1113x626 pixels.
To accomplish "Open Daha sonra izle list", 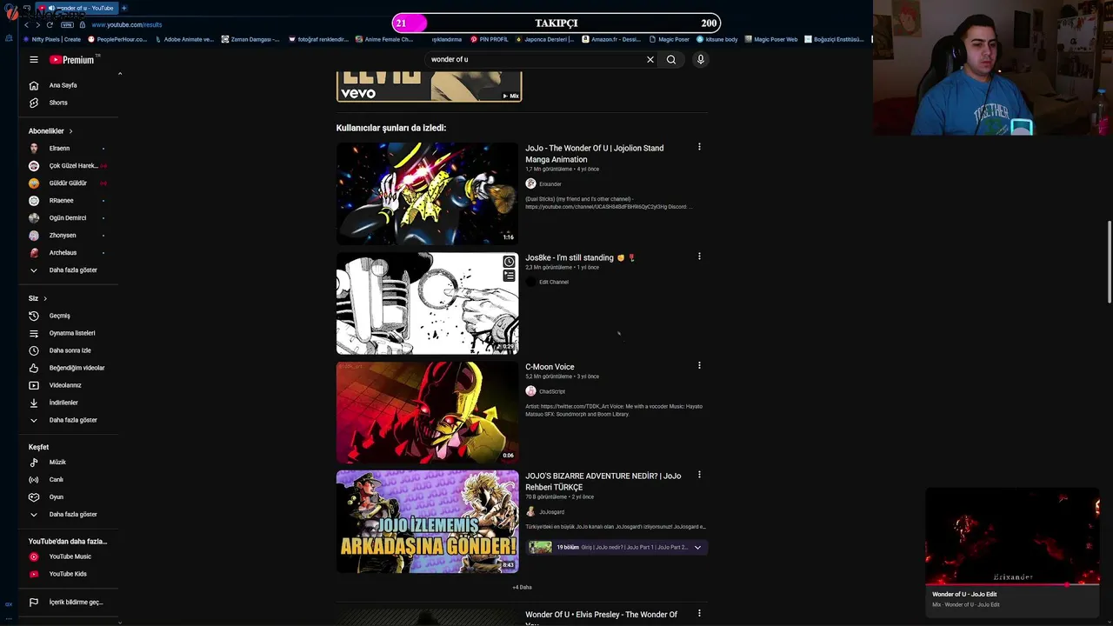I will tap(68, 350).
